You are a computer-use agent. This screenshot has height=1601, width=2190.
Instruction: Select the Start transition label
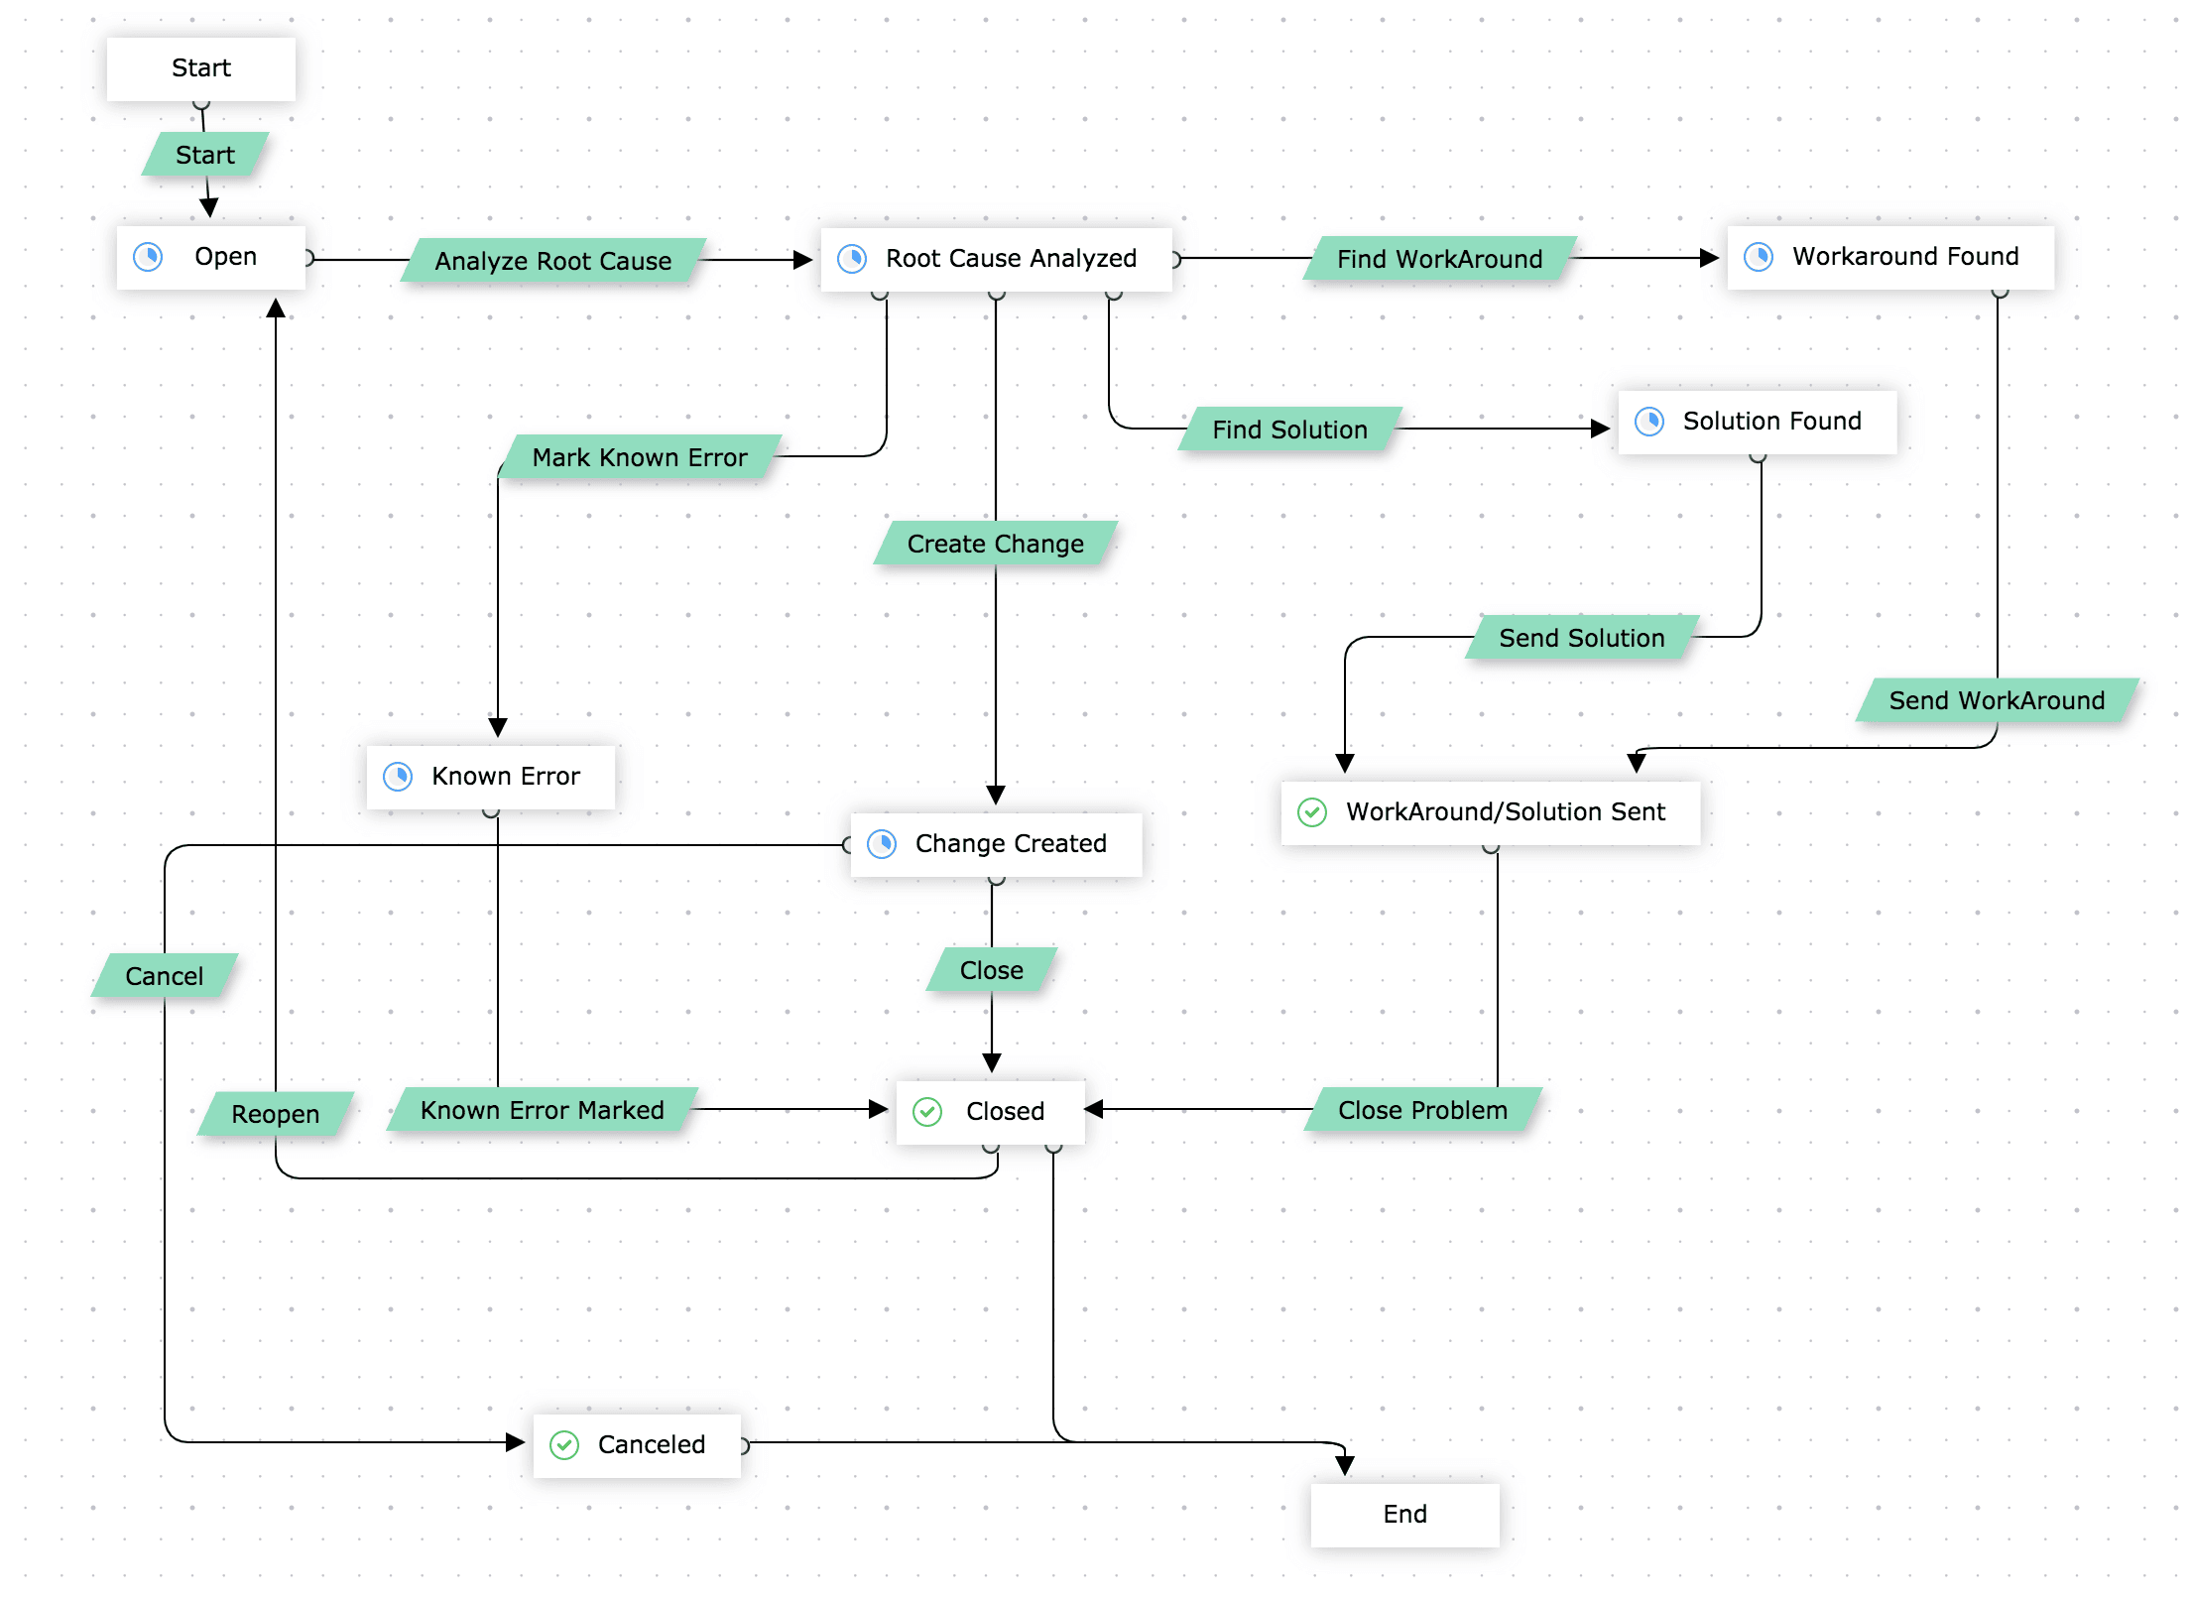point(205,155)
